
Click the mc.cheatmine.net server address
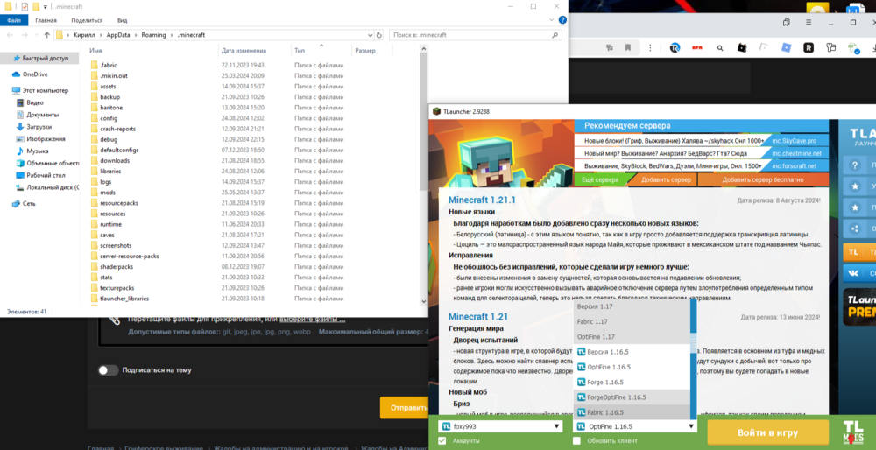pos(796,153)
